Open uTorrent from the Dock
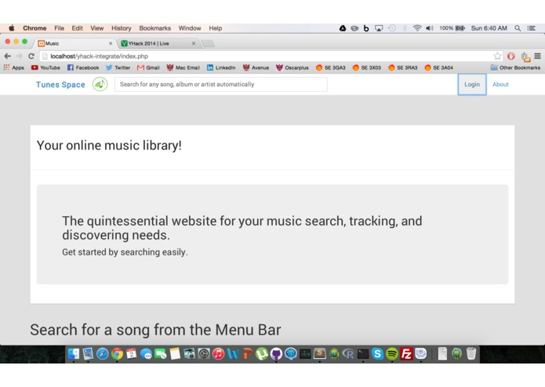The width and height of the screenshot is (545, 387). 262,353
